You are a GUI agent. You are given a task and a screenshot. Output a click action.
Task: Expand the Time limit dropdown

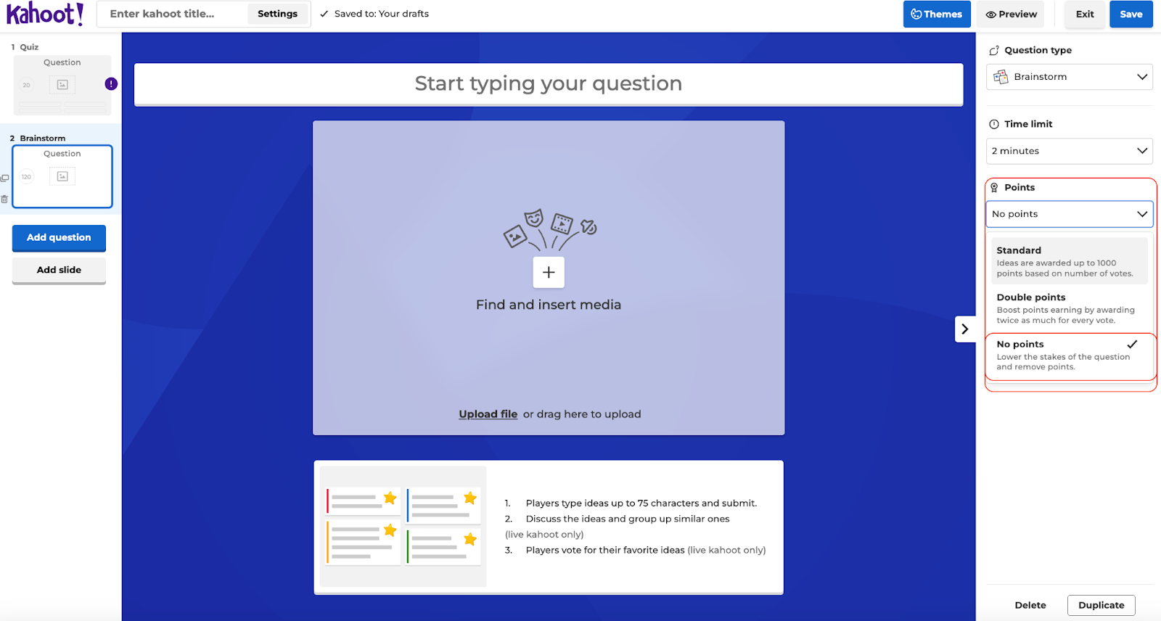[1069, 151]
